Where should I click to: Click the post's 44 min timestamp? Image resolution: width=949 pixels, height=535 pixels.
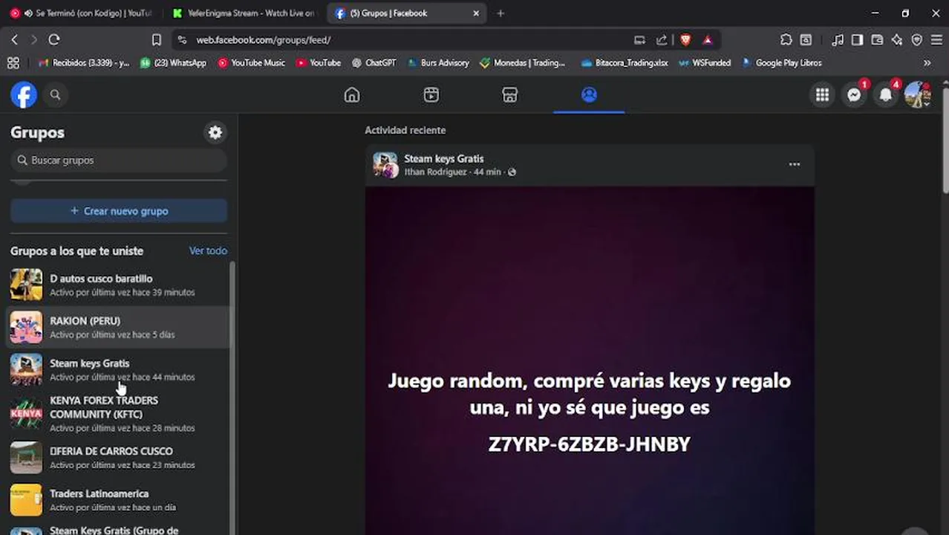[487, 172]
